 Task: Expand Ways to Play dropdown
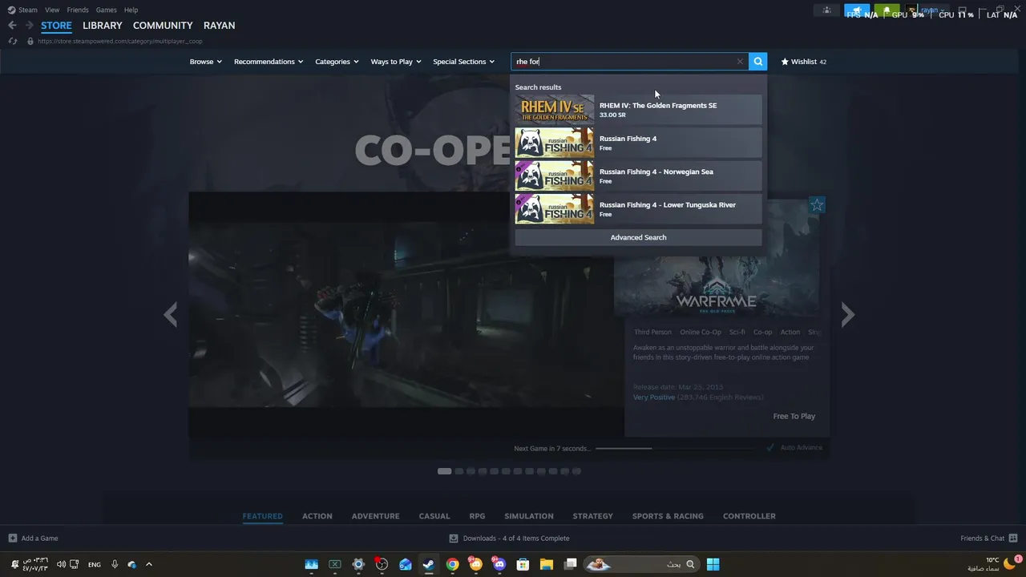pyautogui.click(x=396, y=62)
